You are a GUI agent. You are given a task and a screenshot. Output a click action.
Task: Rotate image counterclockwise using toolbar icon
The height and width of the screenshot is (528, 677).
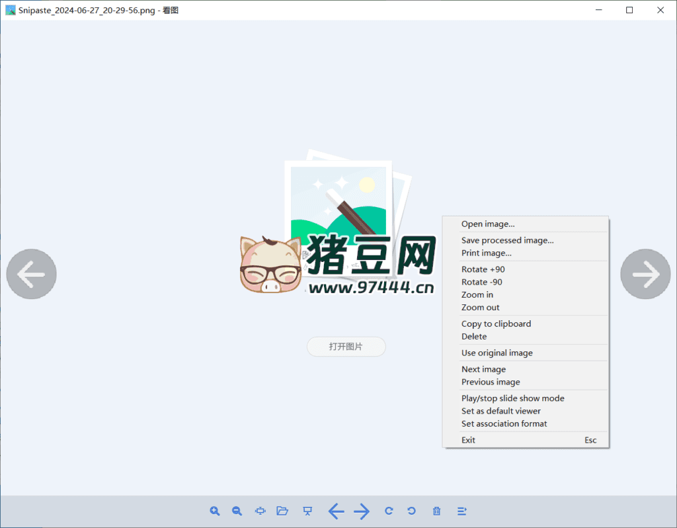tap(411, 511)
